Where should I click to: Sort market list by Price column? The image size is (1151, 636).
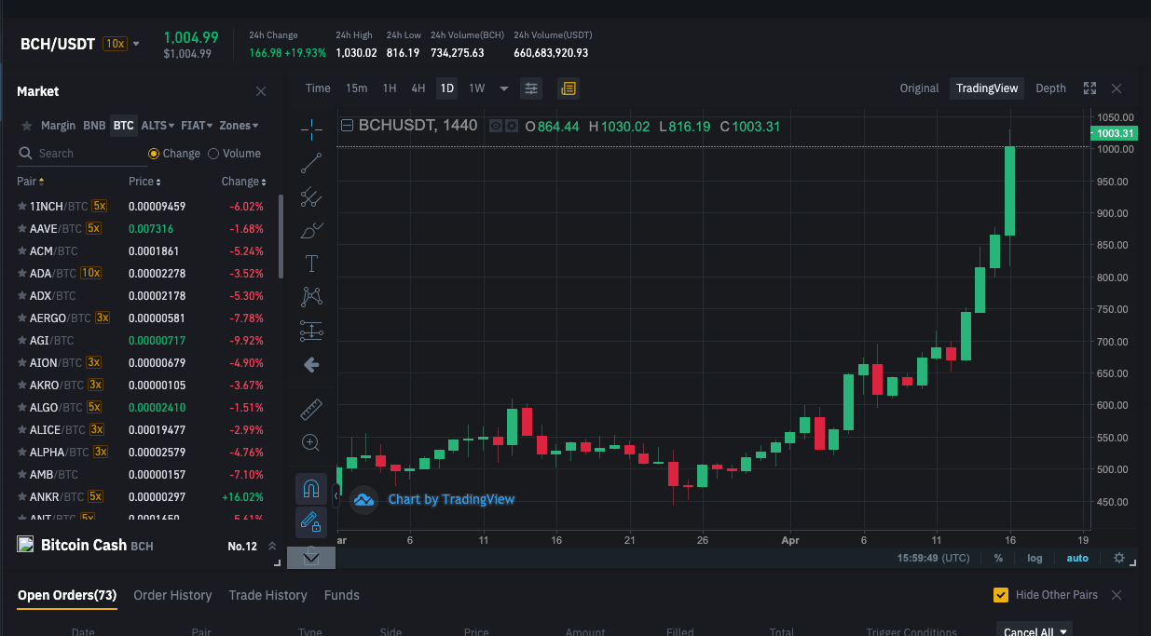(x=144, y=182)
